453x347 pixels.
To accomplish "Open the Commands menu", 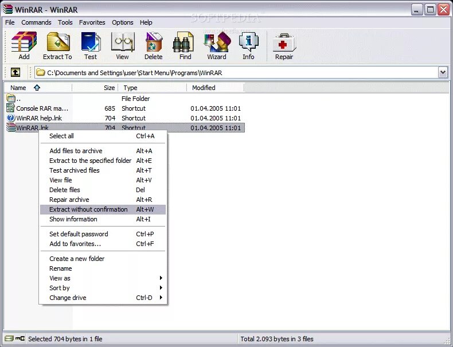I will 36,22.
